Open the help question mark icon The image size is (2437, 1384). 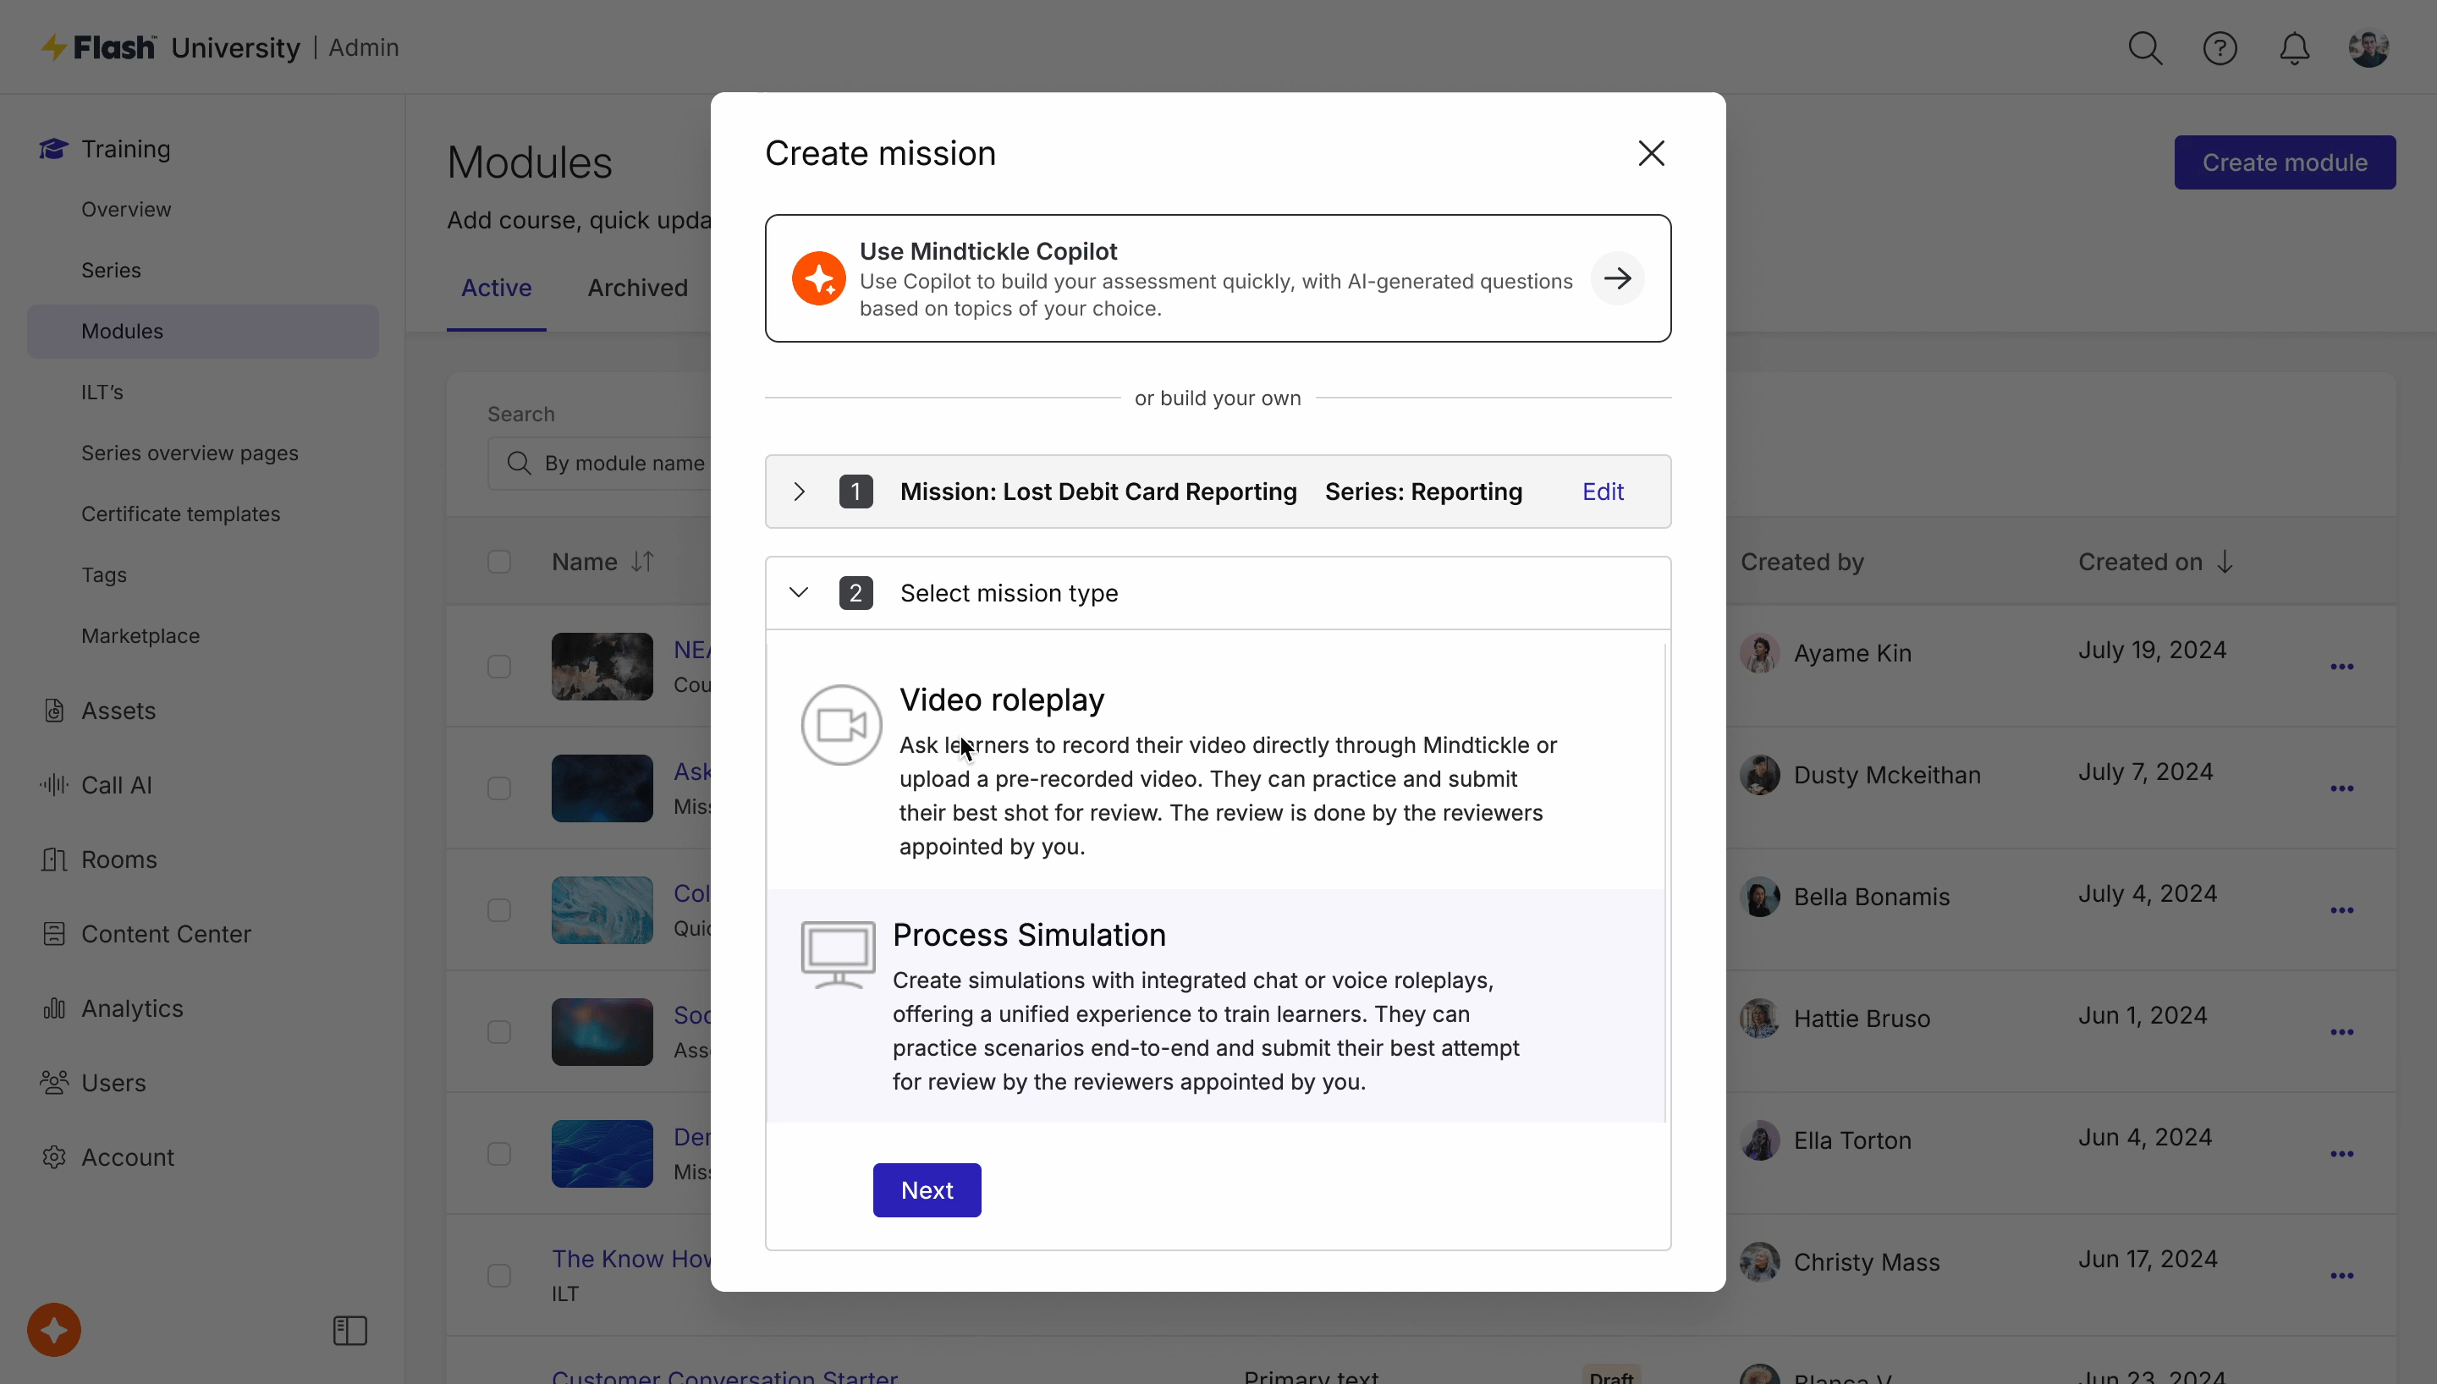point(2220,47)
